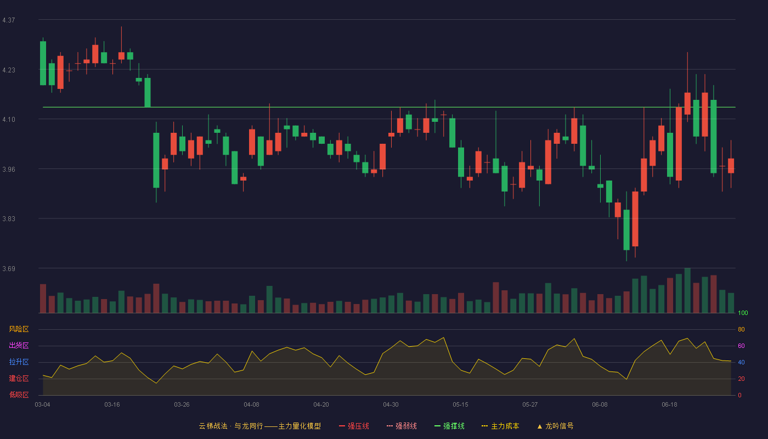Screen dimensions: 768x439
Task: Click the 03-16 date axis label
Action: click(112, 404)
